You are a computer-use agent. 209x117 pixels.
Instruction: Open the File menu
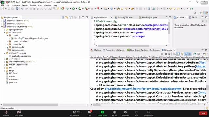(3, 5)
